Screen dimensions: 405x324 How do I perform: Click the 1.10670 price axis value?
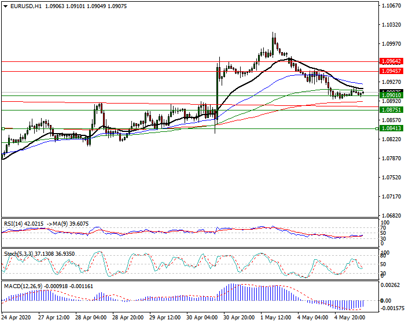[391, 6]
